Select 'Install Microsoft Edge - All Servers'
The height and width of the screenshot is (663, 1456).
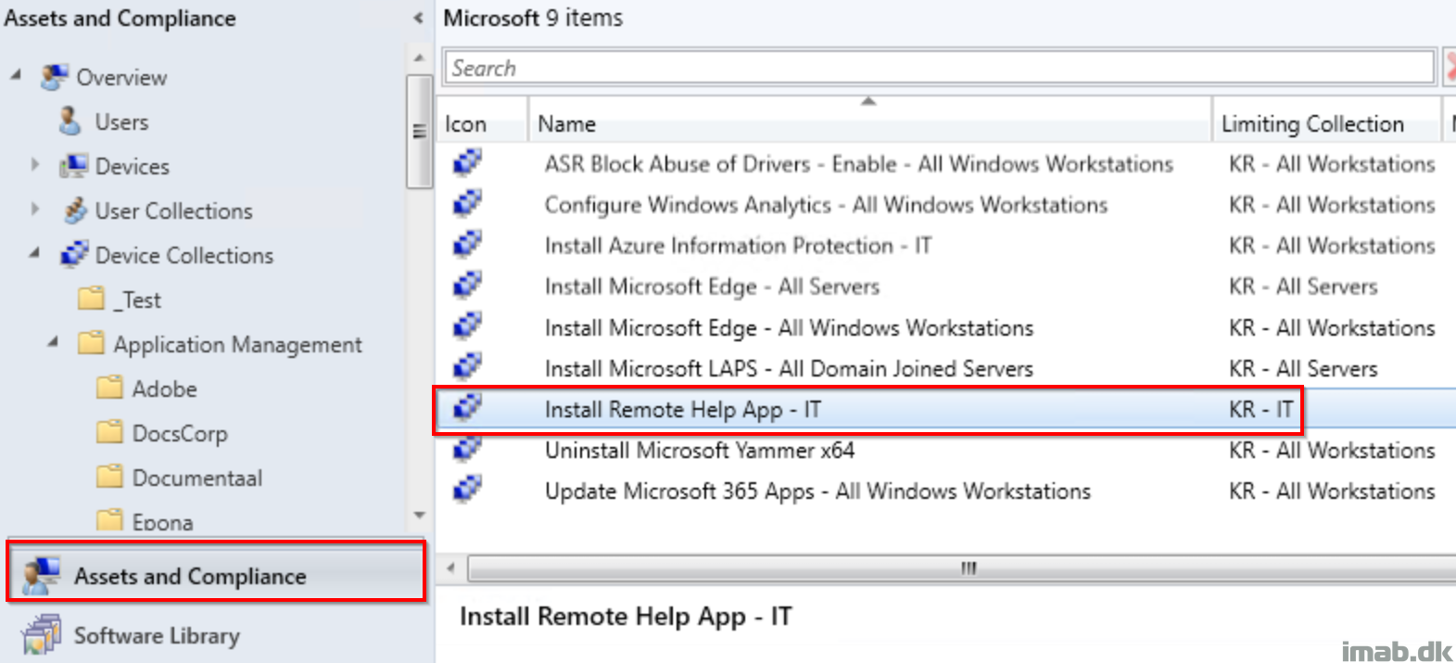pyautogui.click(x=712, y=286)
